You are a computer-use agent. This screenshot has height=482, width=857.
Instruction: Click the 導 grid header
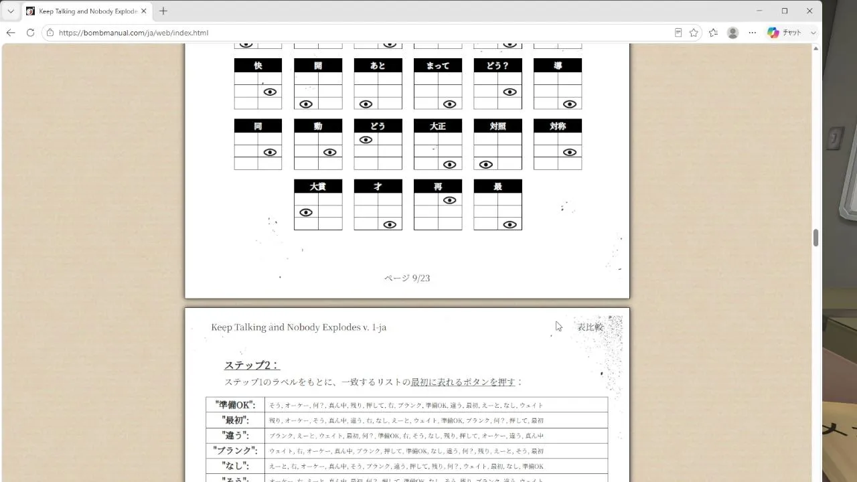coord(558,66)
